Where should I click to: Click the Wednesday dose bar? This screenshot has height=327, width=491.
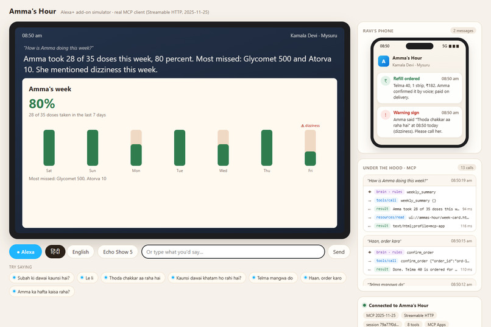223,148
